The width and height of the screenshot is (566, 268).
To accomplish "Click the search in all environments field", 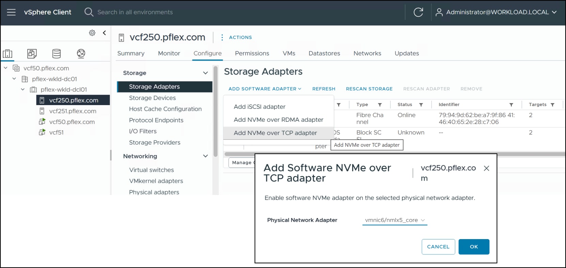I will (135, 12).
